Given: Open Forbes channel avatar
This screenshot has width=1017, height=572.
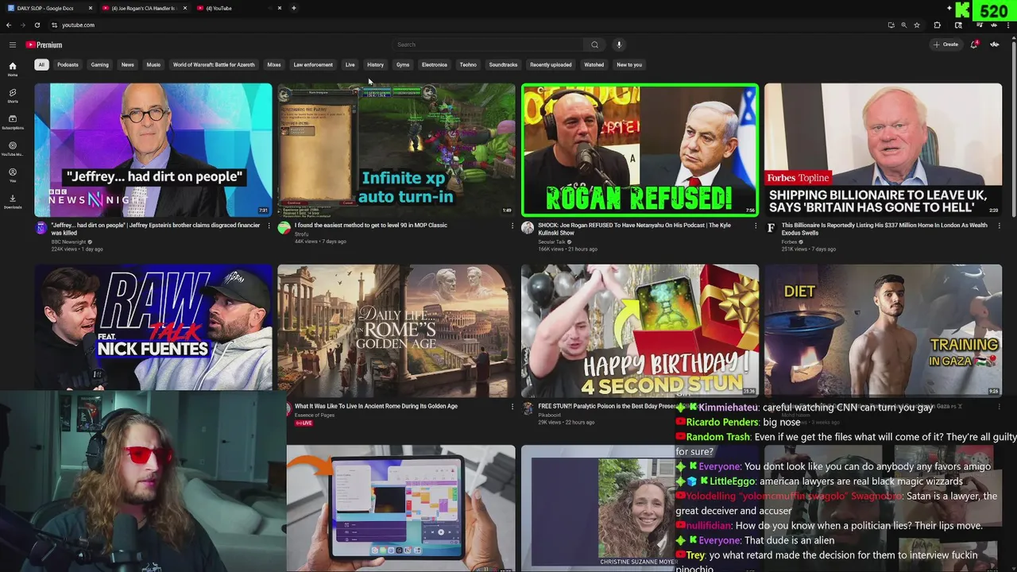Looking at the screenshot, I should point(771,228).
